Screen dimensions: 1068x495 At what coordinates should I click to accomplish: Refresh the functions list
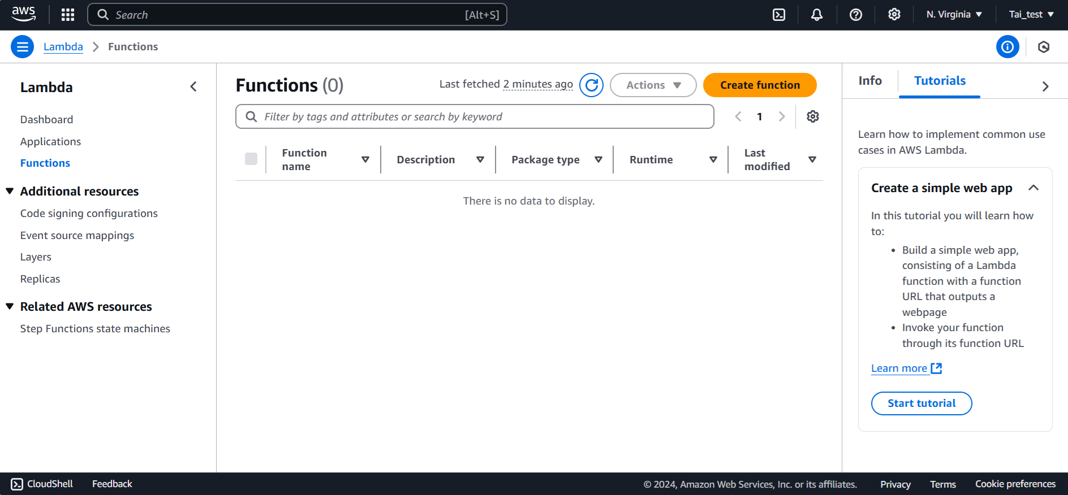[x=591, y=85]
